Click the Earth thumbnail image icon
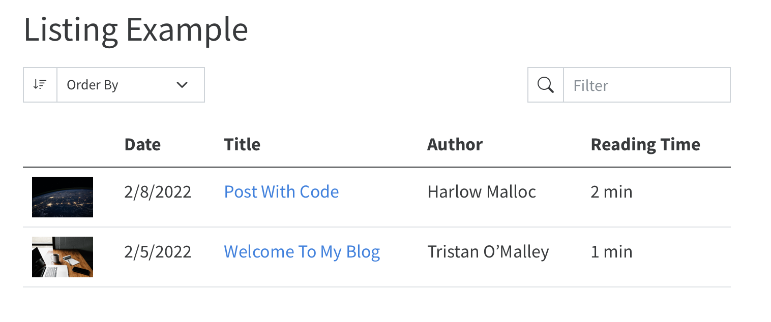Screen dimensions: 771x322 click(x=62, y=197)
